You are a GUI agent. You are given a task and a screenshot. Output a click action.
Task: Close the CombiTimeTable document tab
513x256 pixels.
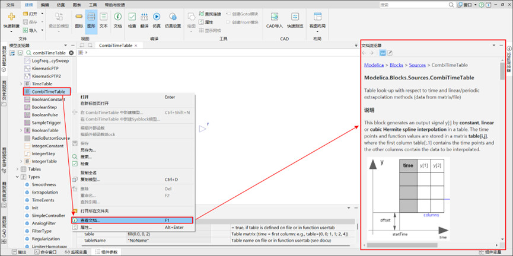(x=136, y=46)
